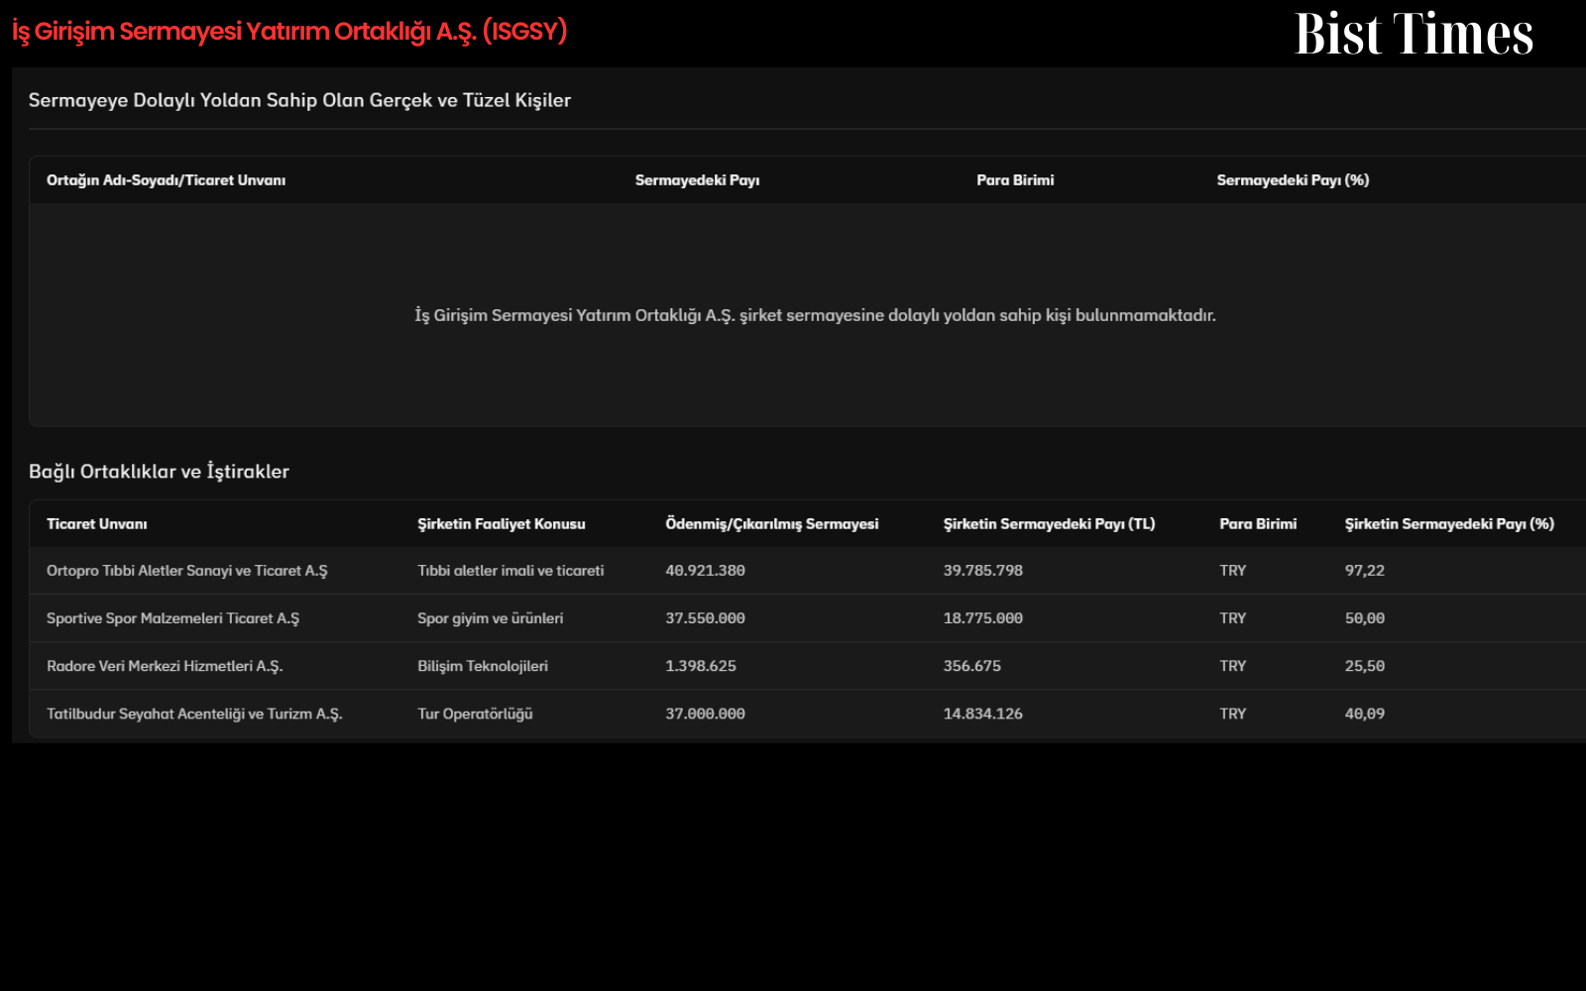Click the Şirketin Sermayedeki Payı (%) header
This screenshot has height=991, width=1586.
click(x=1449, y=524)
